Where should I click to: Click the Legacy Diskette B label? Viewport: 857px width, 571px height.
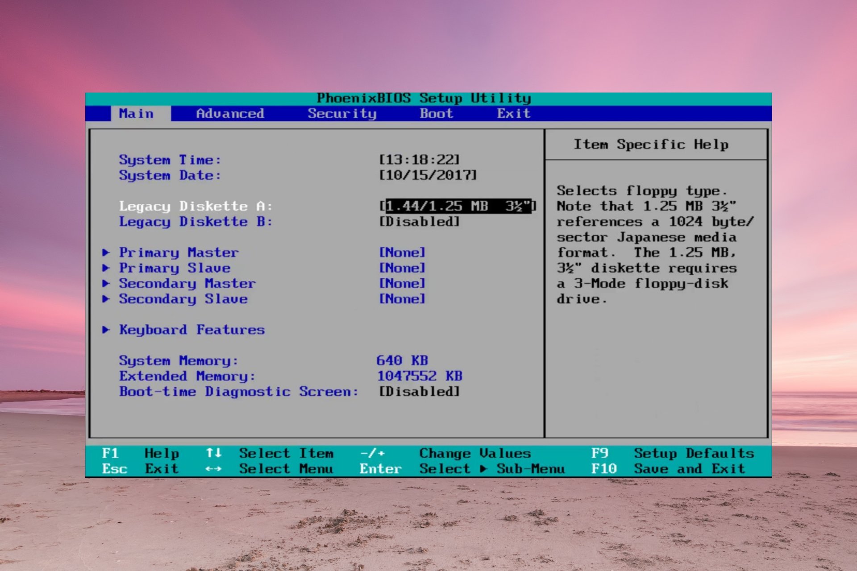click(x=196, y=222)
